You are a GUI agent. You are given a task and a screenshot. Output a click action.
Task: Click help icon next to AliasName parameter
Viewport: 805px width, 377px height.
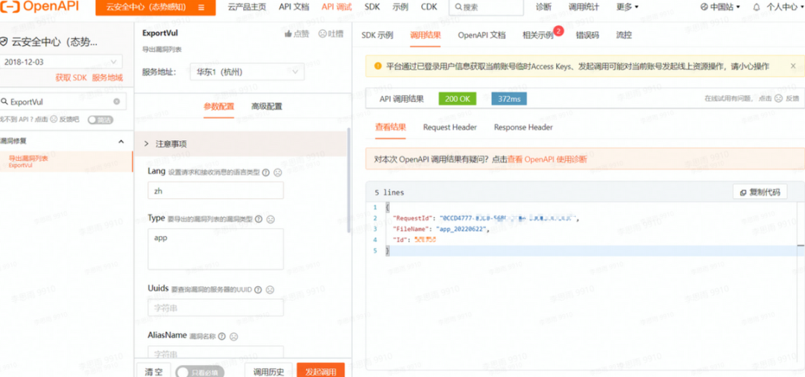tap(222, 337)
